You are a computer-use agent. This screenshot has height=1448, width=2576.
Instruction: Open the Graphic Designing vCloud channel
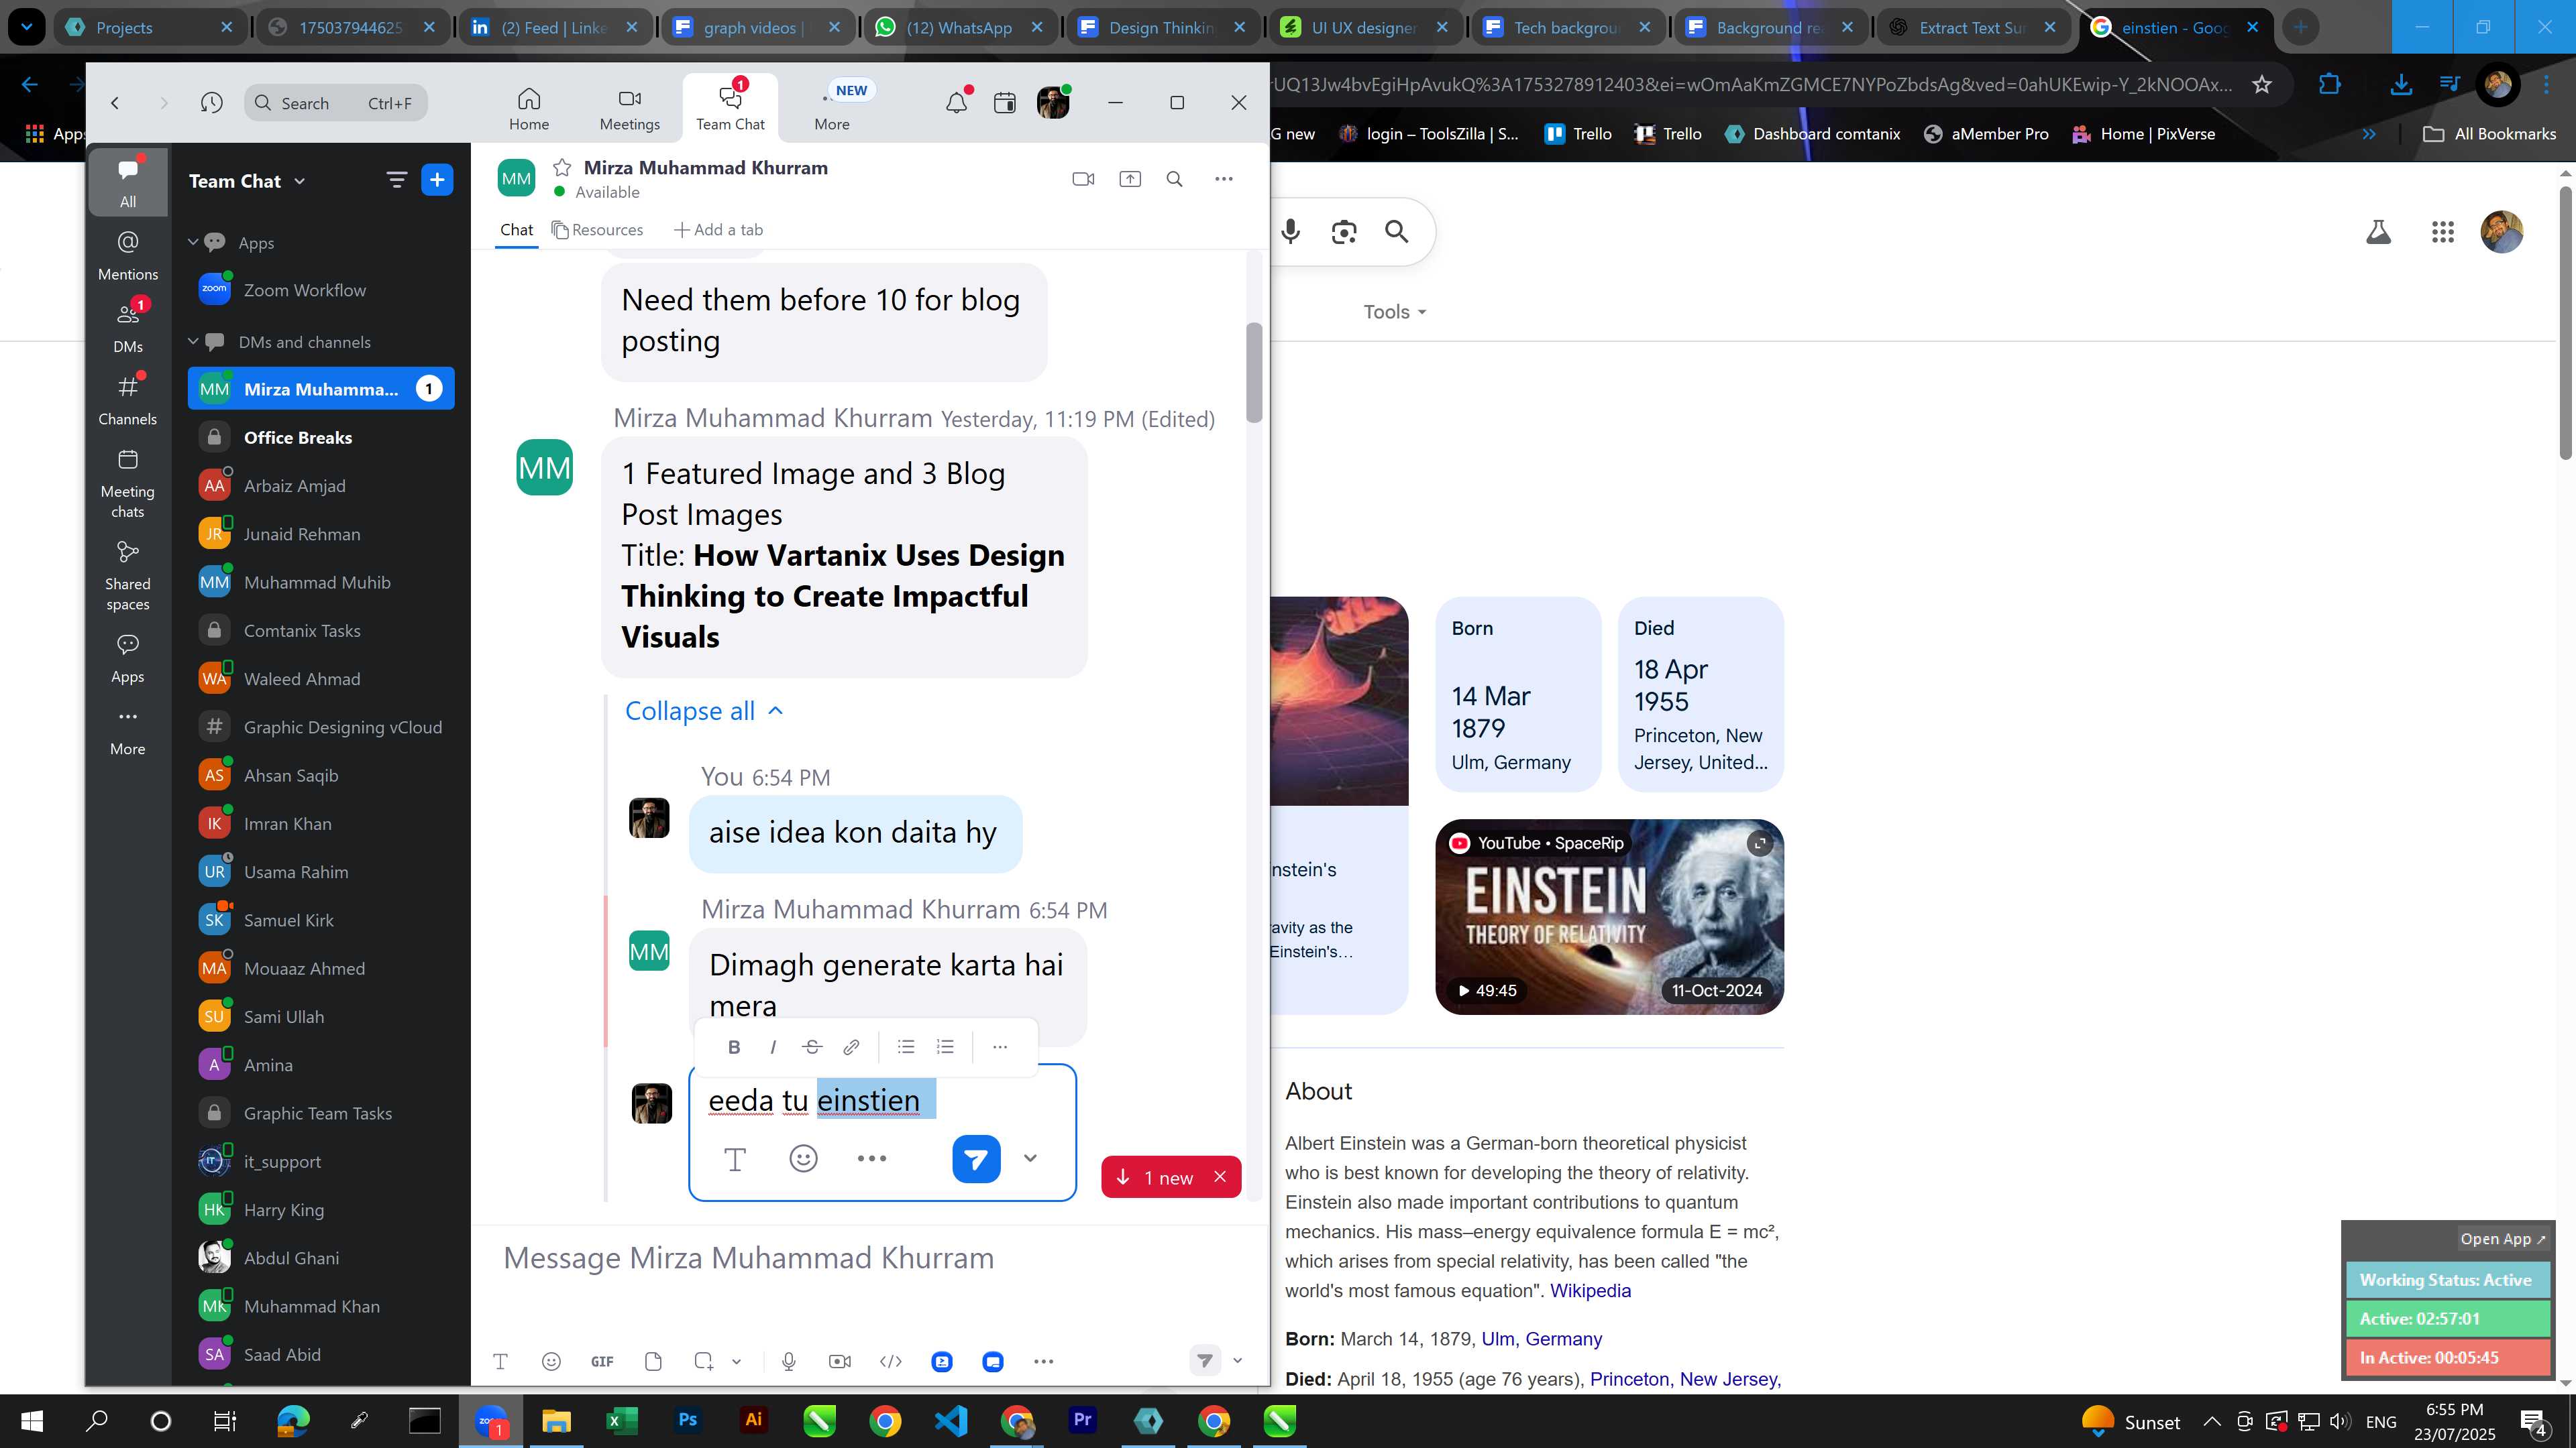321,727
